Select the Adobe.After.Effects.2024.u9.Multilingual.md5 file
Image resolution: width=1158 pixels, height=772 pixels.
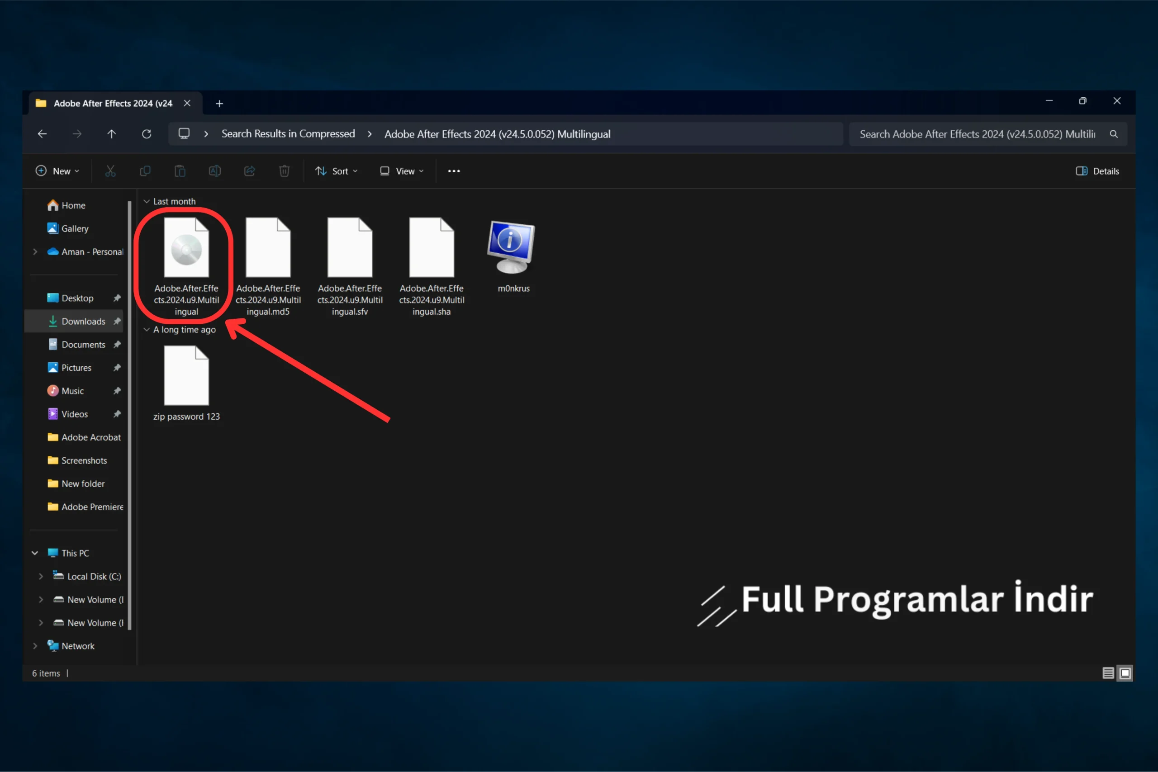(268, 266)
